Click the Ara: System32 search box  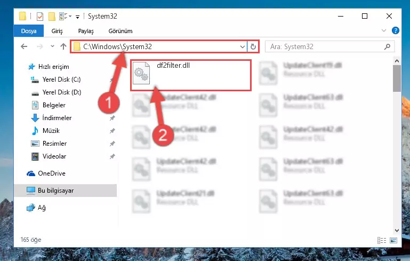(x=329, y=46)
